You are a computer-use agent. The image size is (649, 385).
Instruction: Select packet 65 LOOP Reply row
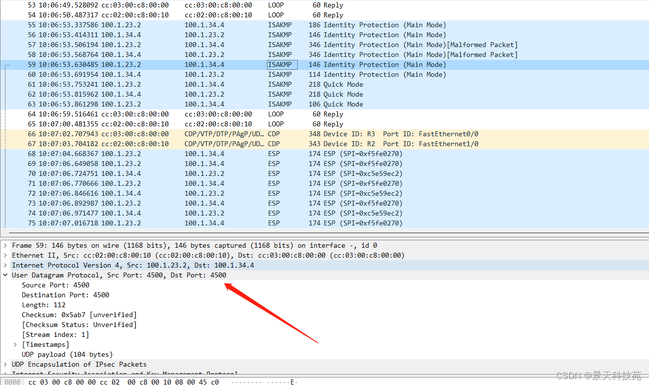(324, 124)
